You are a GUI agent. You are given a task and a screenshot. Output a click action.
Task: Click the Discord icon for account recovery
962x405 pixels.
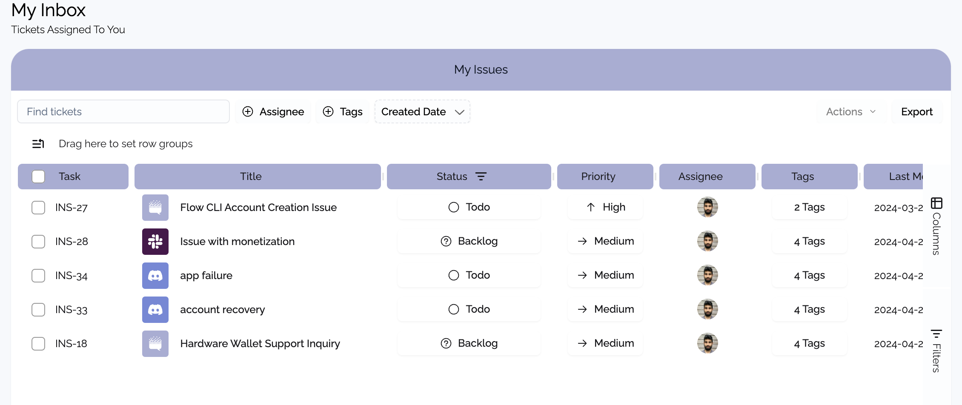tap(155, 310)
